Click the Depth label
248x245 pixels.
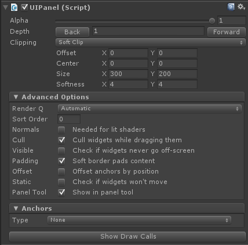[20, 31]
